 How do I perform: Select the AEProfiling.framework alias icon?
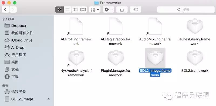76,26
